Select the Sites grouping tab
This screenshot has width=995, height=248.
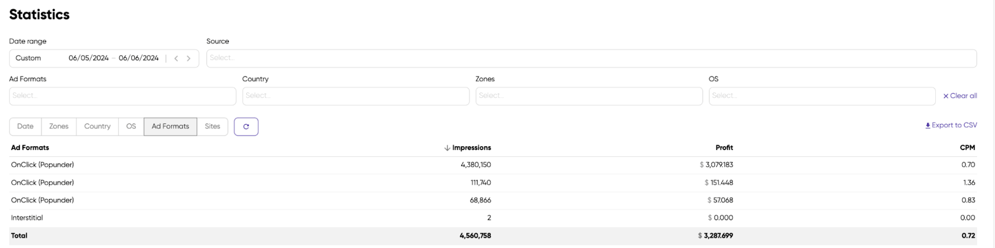point(213,126)
